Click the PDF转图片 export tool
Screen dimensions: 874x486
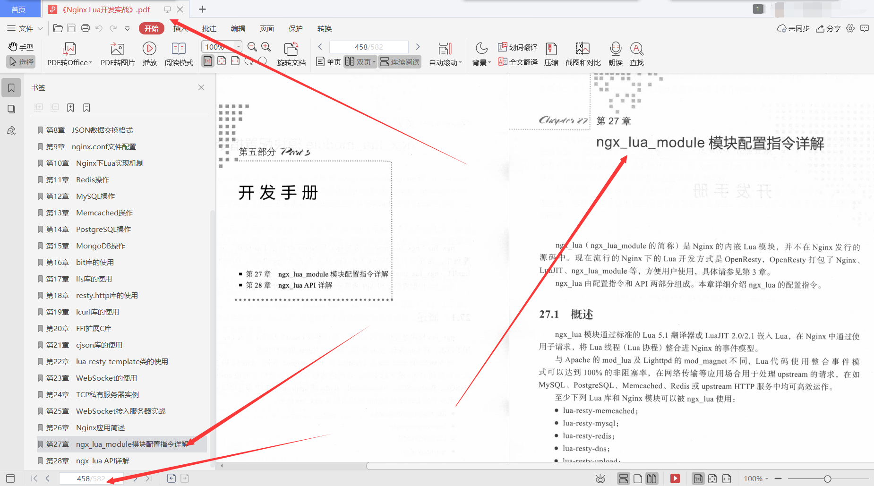click(x=117, y=53)
